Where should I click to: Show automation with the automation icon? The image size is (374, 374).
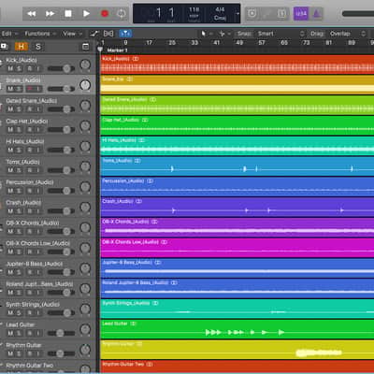(94, 34)
